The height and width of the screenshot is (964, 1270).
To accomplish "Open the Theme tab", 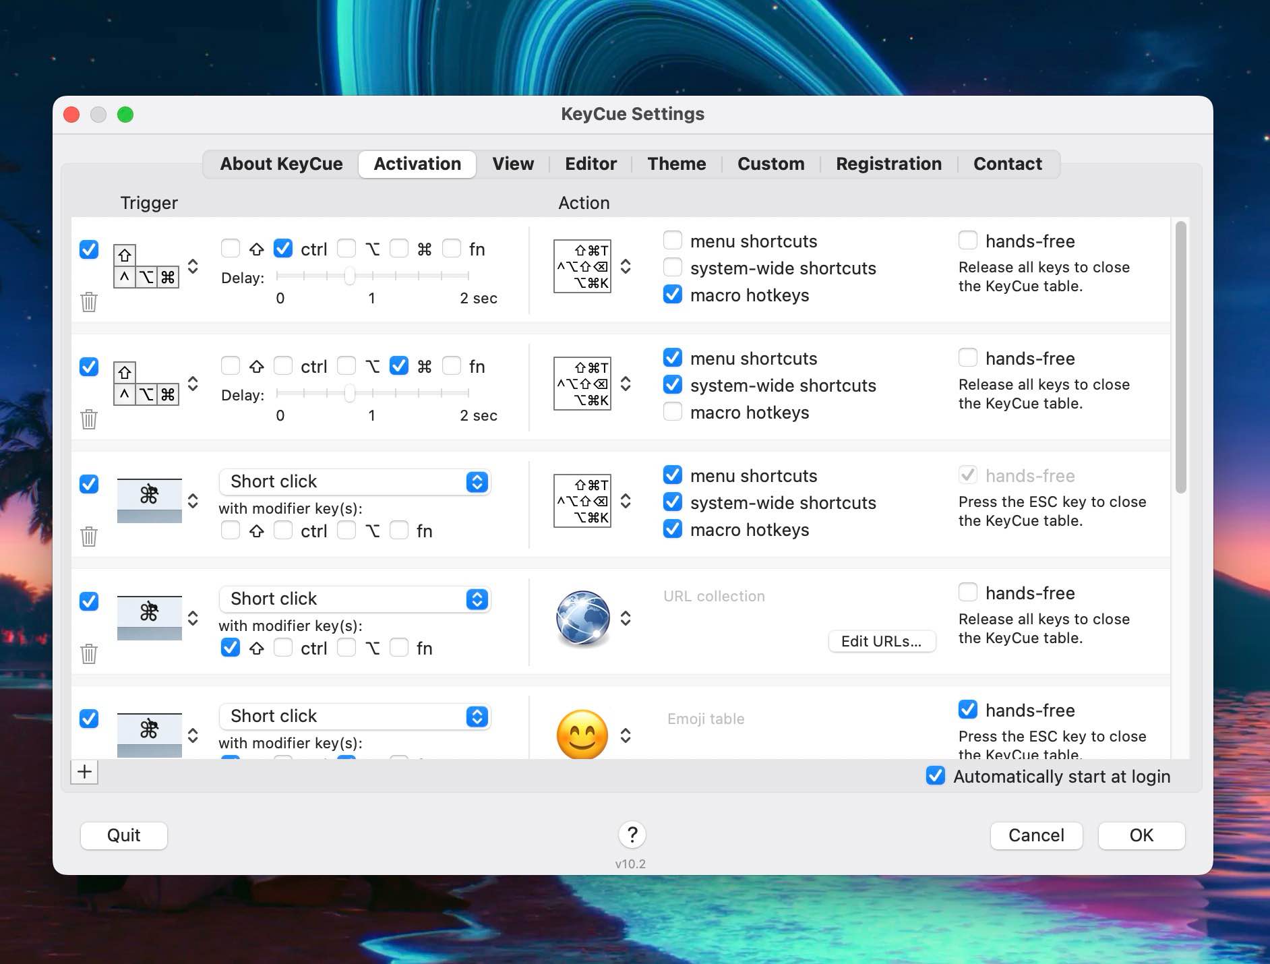I will 677,164.
